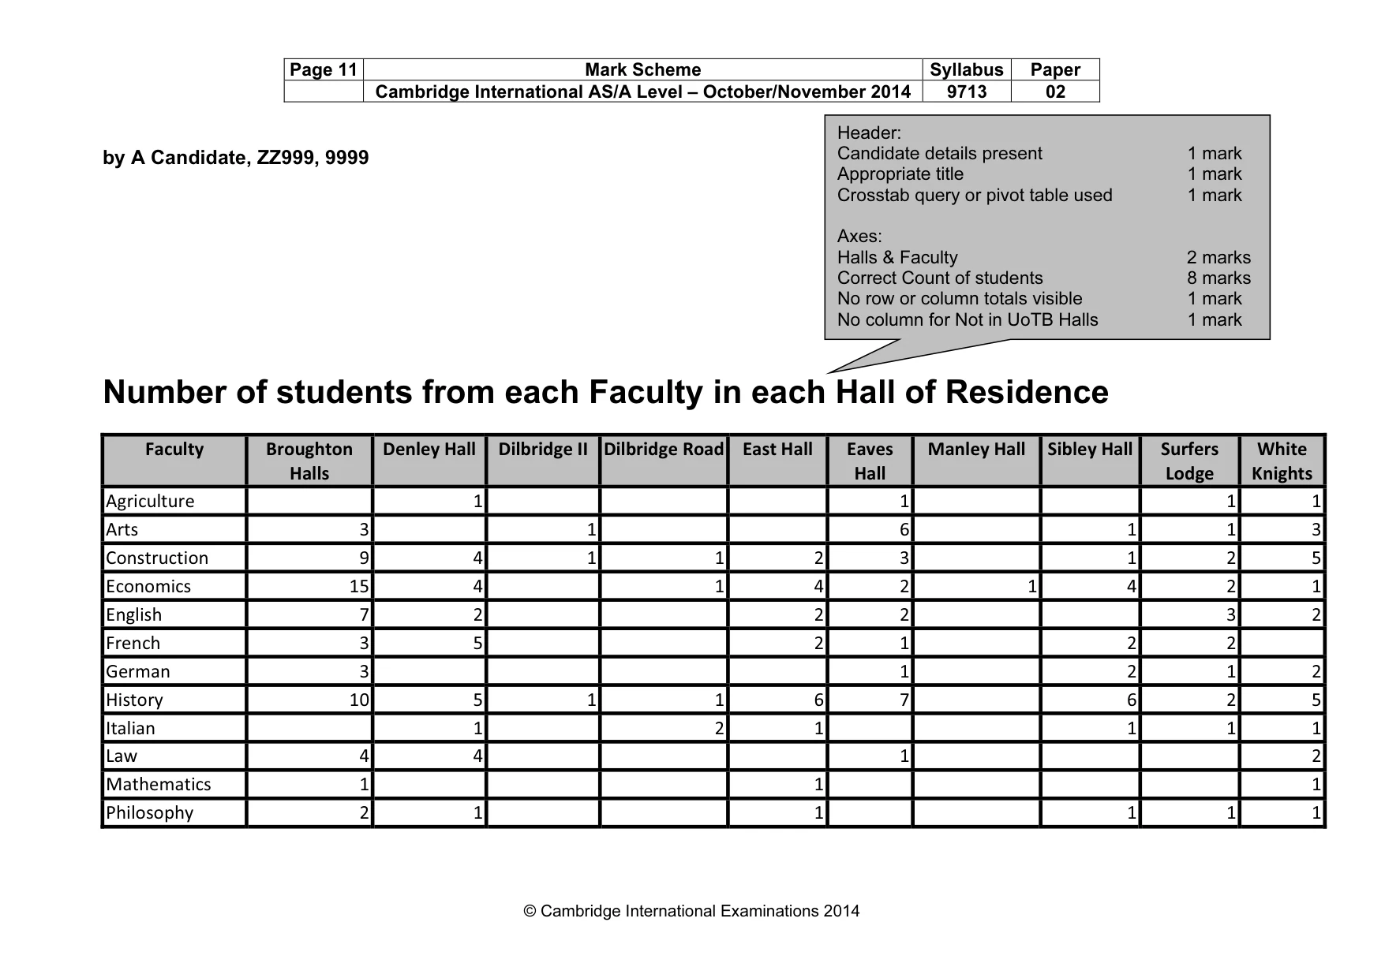The height and width of the screenshot is (978, 1385).
Task: Select the 'Arts' row label
Action: point(122,530)
